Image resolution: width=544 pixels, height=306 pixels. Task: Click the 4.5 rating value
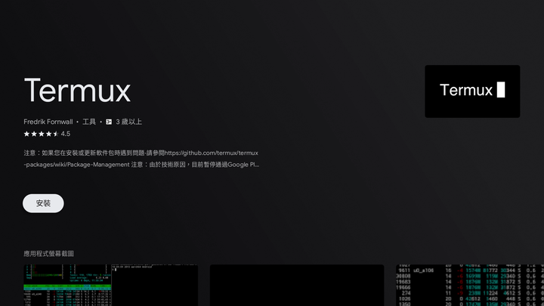[x=66, y=134]
